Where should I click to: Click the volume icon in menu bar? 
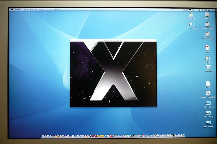[196, 10]
